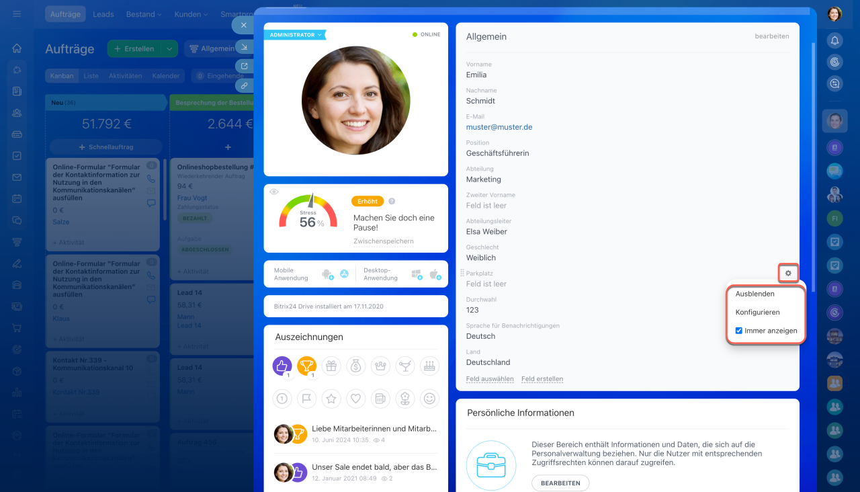Click the Abteilungsleiter name Elsa Weiber

486,232
